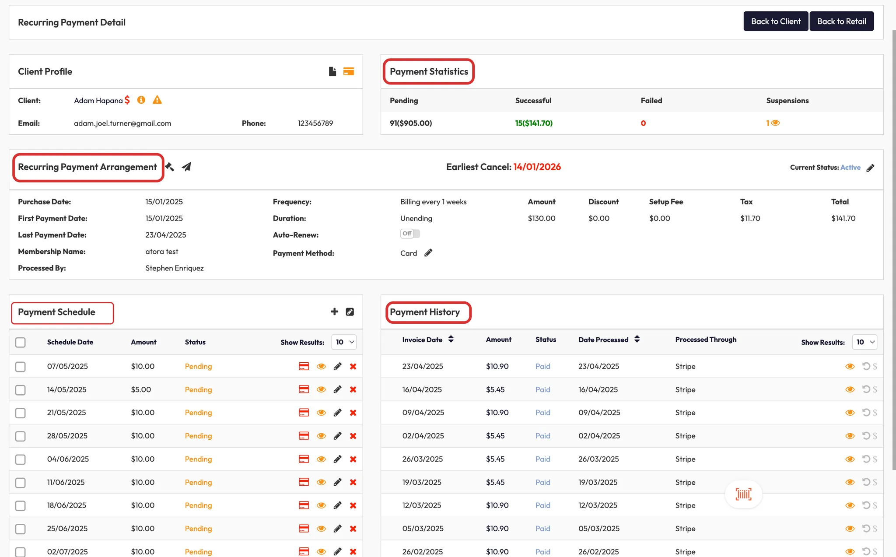Image resolution: width=896 pixels, height=557 pixels.
Task: Open Payment History Show Results dropdown
Action: 865,342
